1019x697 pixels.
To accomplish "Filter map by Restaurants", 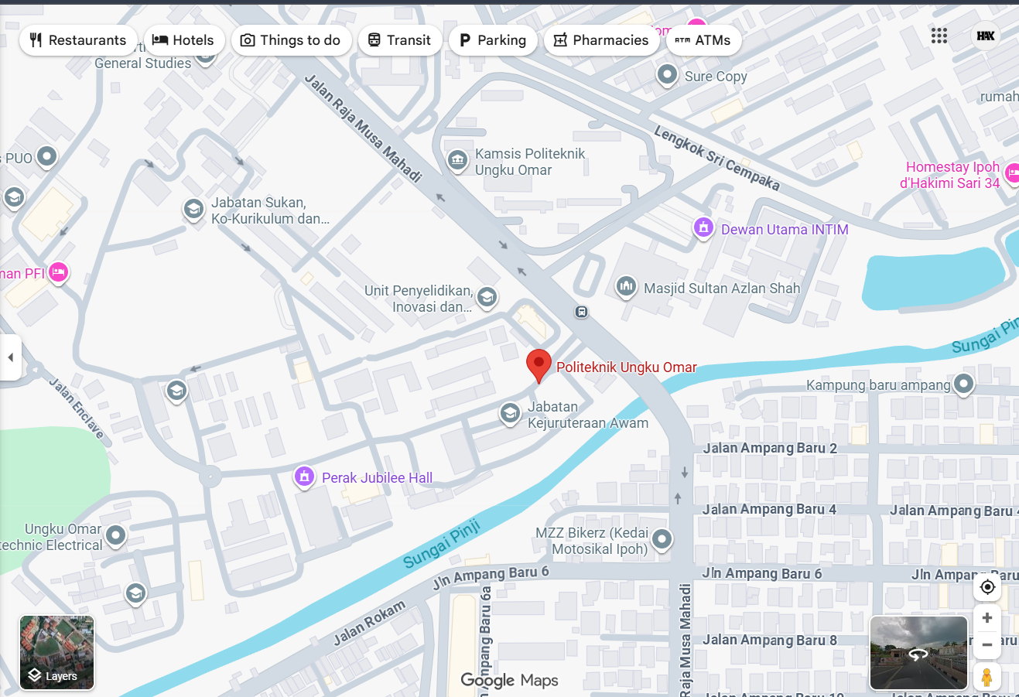I will coord(78,40).
